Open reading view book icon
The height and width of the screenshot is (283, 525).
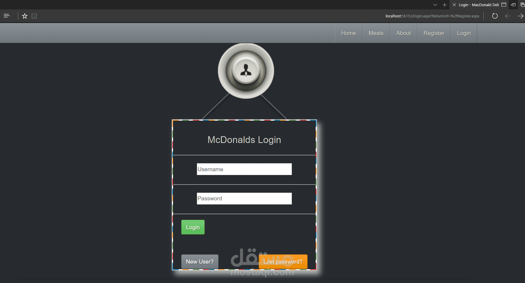pyautogui.click(x=34, y=16)
